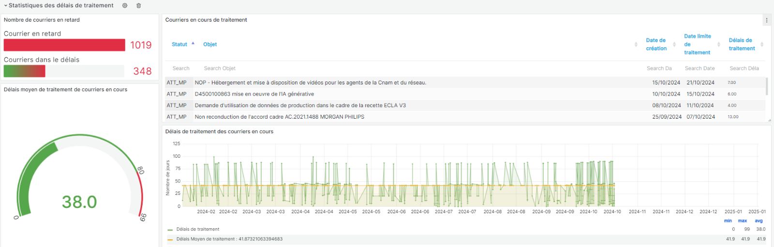Collapse the Statistiques des délais de traitement row
This screenshot has height=247, width=774.
(6, 6)
